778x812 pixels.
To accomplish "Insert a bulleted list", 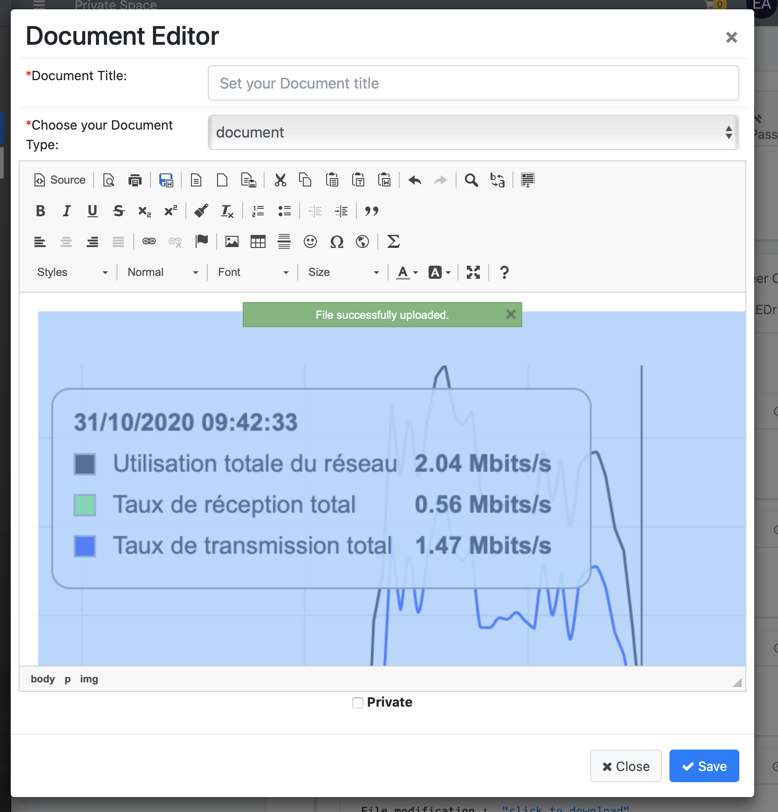I will pos(284,211).
